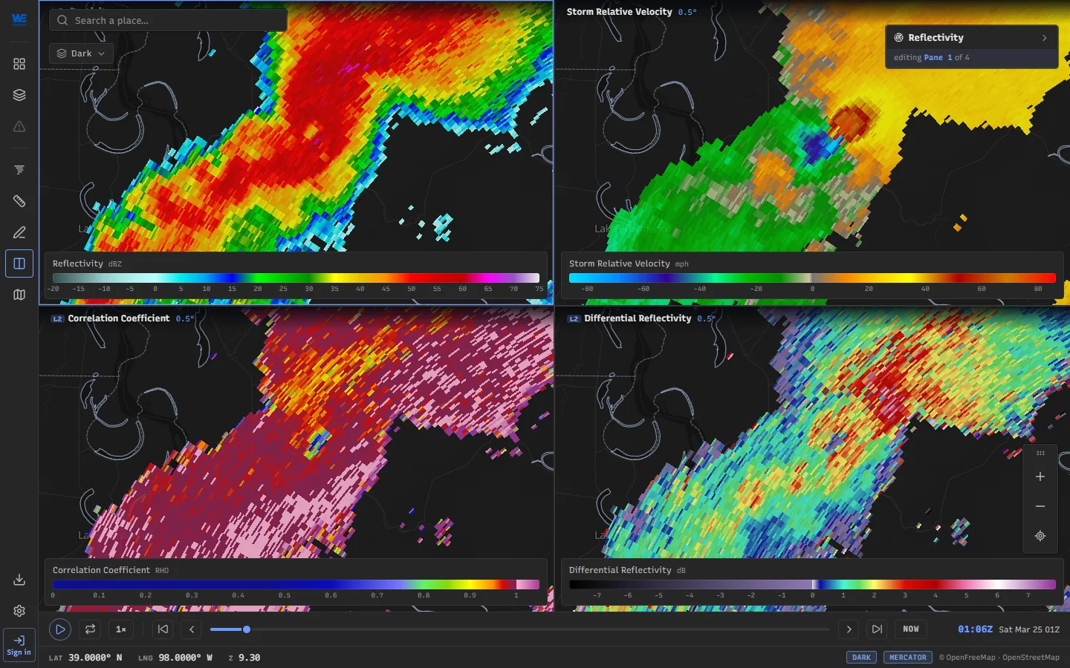Click the MERCATOR projection badge
Image resolution: width=1070 pixels, height=668 pixels.
(908, 658)
